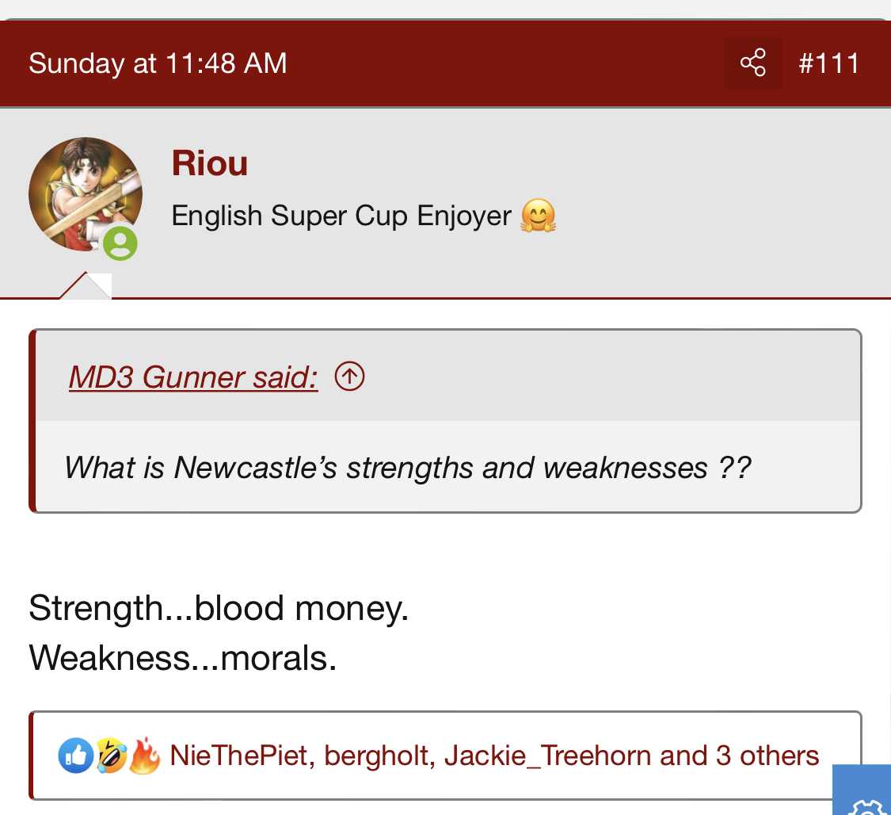Open the Riou username profile link
The width and height of the screenshot is (891, 815).
point(209,163)
